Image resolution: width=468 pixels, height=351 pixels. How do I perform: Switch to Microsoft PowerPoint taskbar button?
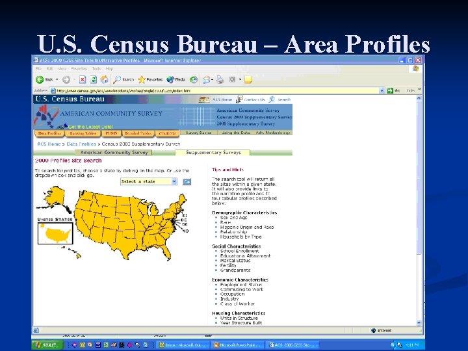point(239,345)
